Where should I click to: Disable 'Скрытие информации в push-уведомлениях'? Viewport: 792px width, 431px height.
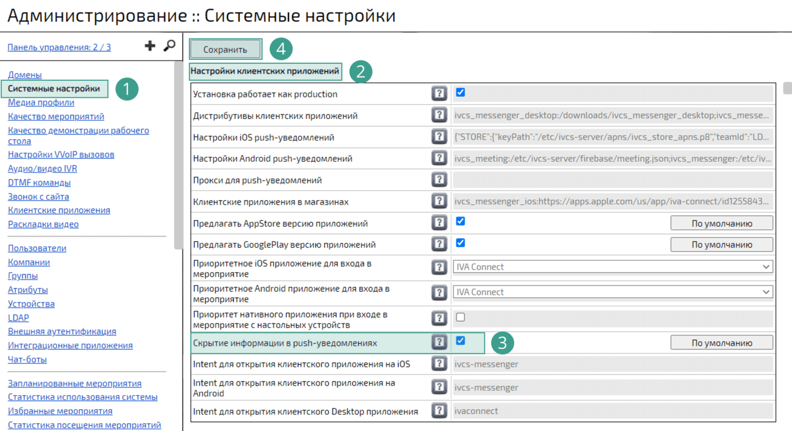[460, 342]
